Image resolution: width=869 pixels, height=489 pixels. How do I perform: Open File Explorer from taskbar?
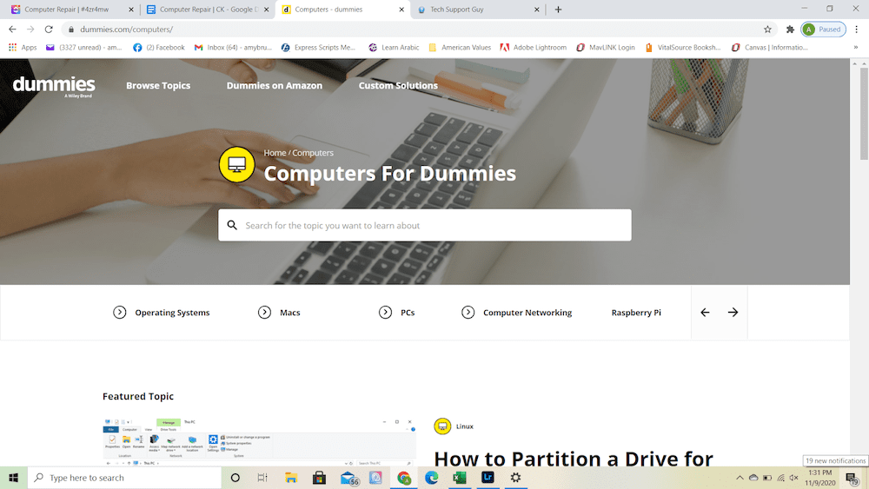coord(291,478)
